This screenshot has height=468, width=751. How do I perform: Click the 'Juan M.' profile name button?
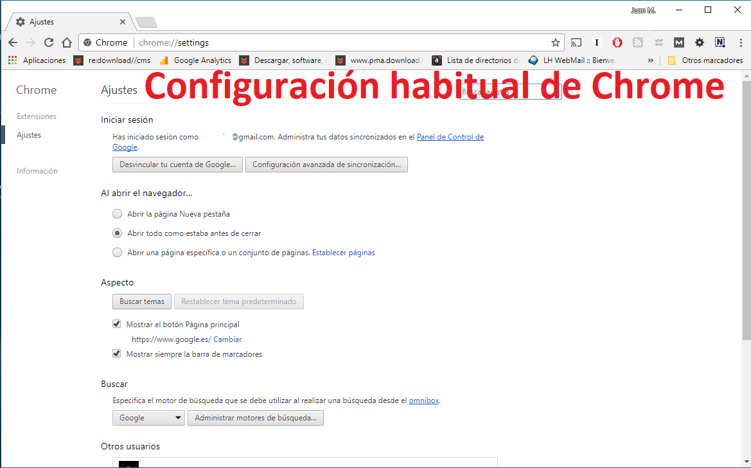643,10
